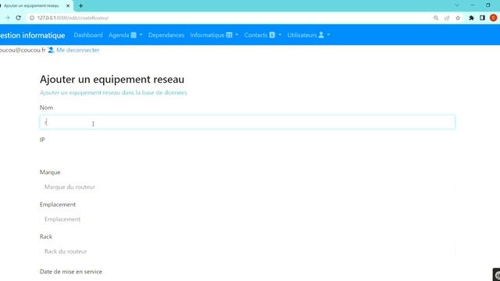
Task: Reload the page with the refresh icon
Action: [18, 18]
